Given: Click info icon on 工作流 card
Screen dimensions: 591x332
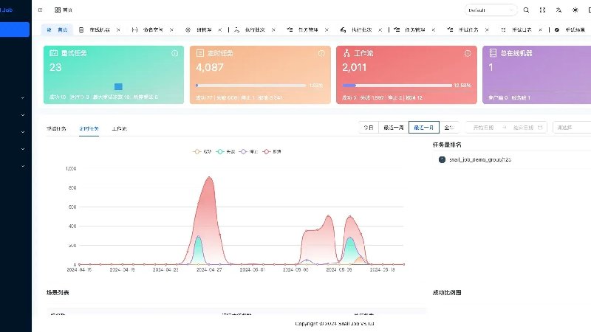Looking at the screenshot, I should [468, 53].
